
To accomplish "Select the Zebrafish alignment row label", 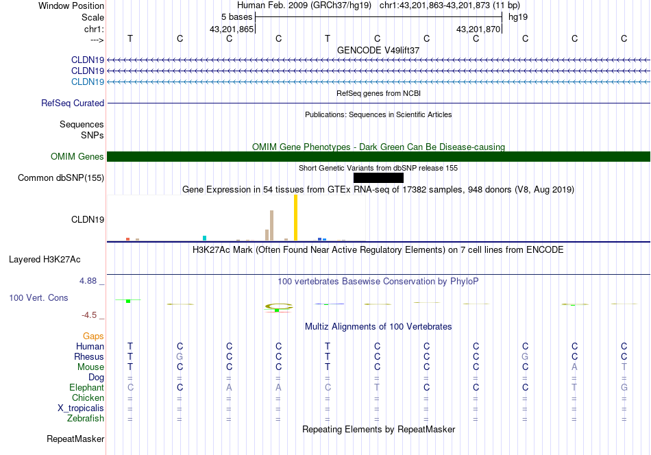I will click(86, 419).
